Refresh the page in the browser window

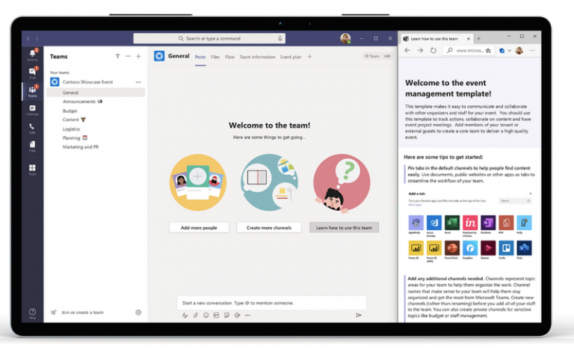click(433, 51)
